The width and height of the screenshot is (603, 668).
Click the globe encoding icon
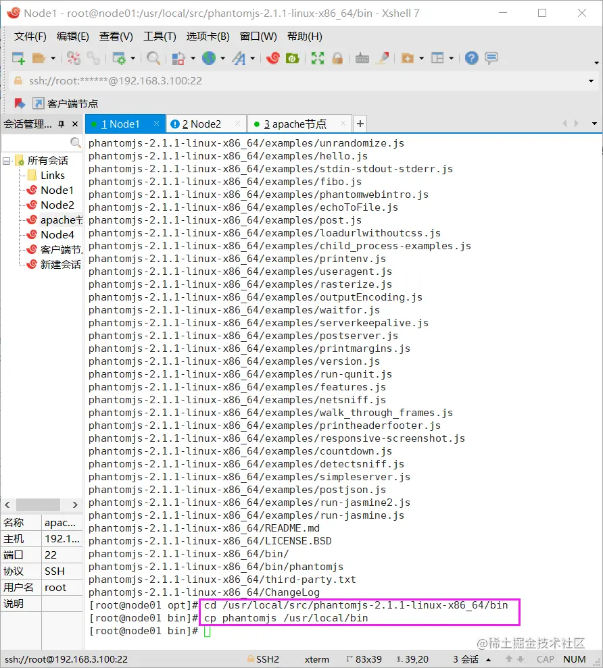(x=208, y=58)
